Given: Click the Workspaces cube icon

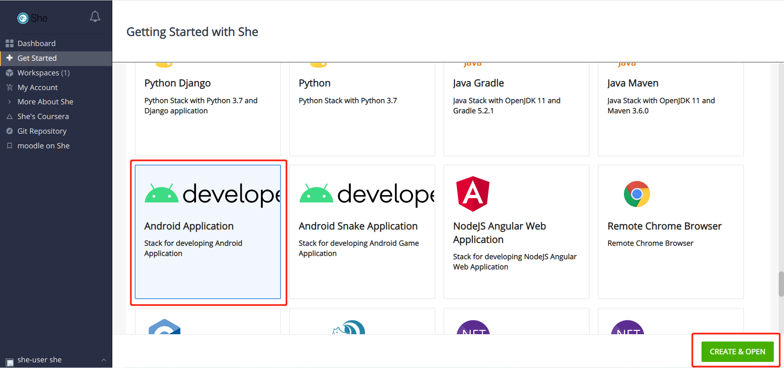Looking at the screenshot, I should point(9,73).
